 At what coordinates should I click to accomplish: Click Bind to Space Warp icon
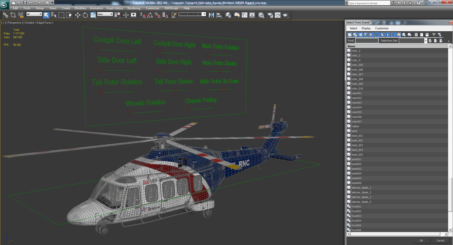tap(21, 15)
